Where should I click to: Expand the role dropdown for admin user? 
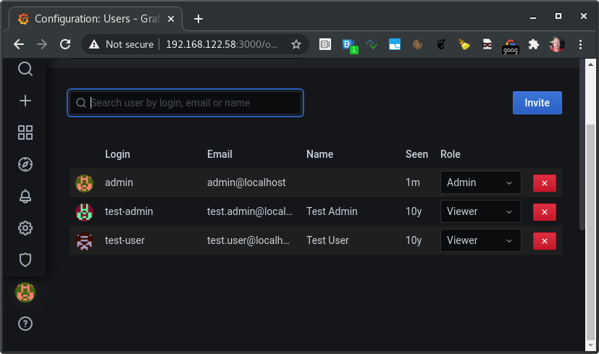pyautogui.click(x=480, y=182)
